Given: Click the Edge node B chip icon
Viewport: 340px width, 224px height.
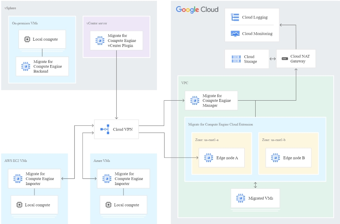Looking at the screenshot, I should pos(275,158).
